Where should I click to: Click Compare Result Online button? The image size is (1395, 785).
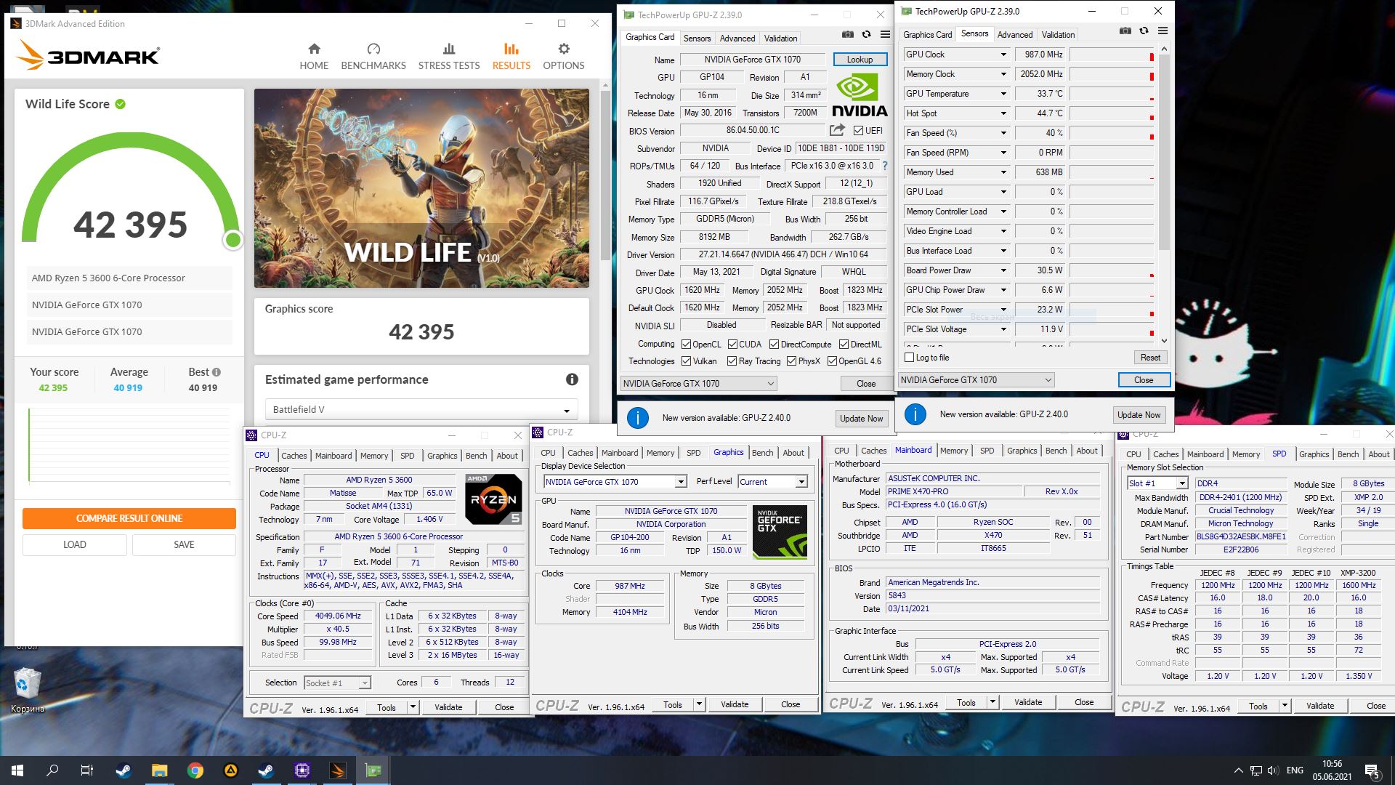pos(129,518)
